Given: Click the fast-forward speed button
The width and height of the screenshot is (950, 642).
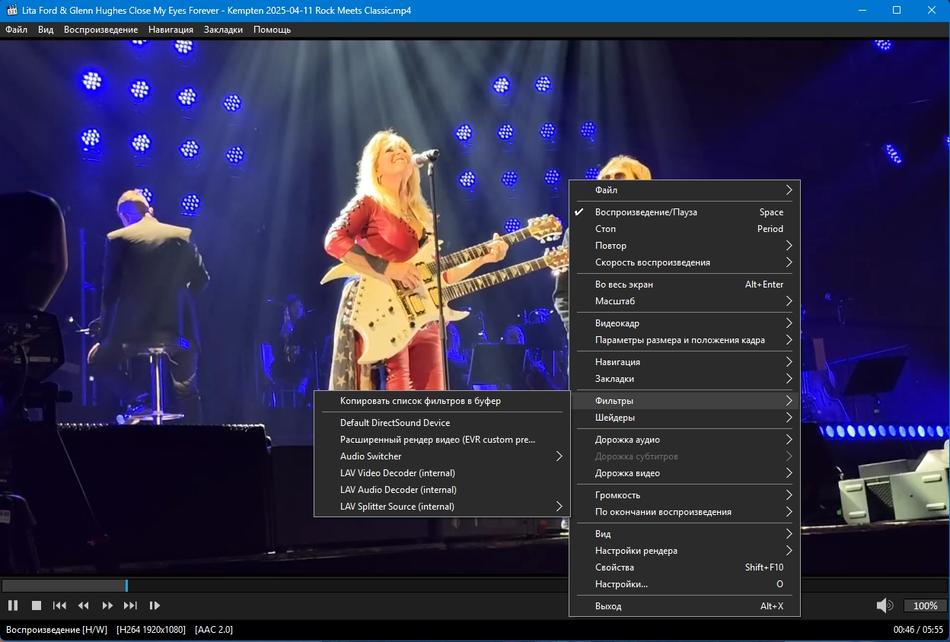Looking at the screenshot, I should (x=107, y=605).
